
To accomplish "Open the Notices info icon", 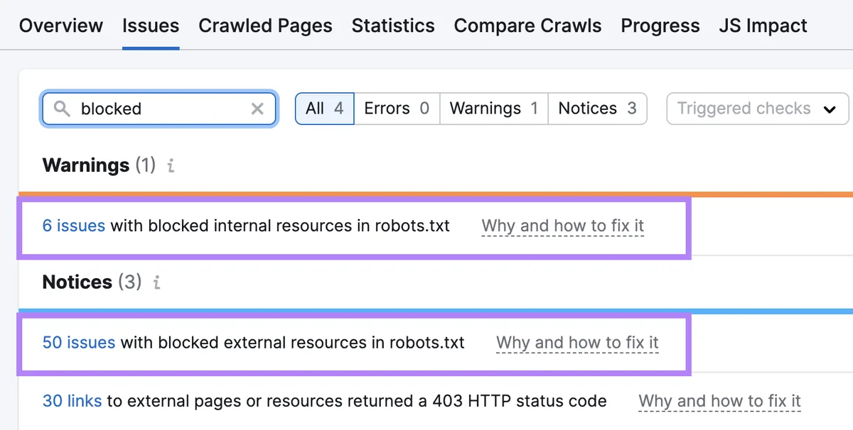I will tap(156, 282).
